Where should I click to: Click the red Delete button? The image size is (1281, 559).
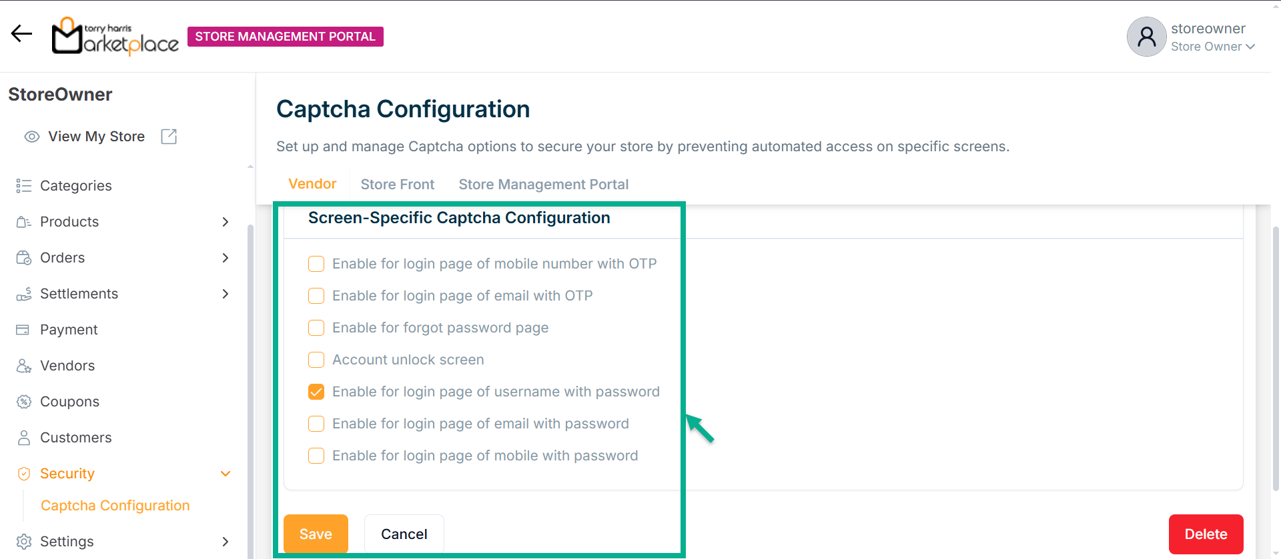tap(1205, 534)
